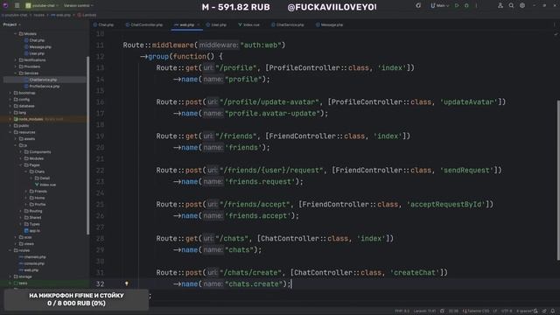This screenshot has height=315, width=560.
Task: Open the IDE settings gear
Action: point(522,6)
